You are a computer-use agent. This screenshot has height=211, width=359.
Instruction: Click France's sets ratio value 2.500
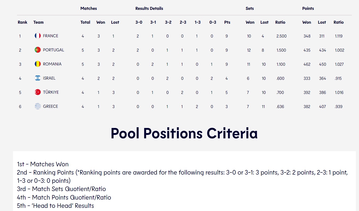click(x=281, y=36)
